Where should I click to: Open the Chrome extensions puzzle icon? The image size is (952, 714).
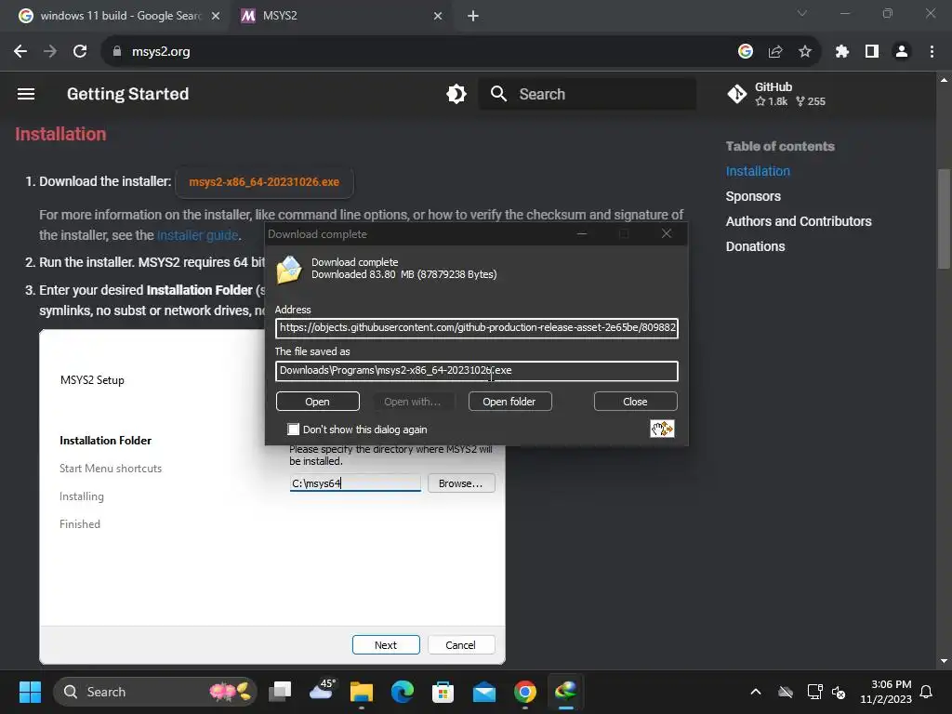tap(841, 52)
